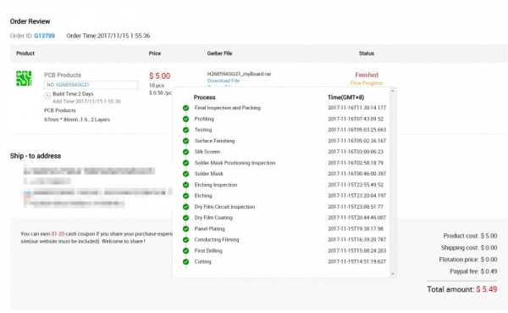Click the scroll down arrow in process popup
The height and width of the screenshot is (313, 508).
click(x=393, y=274)
